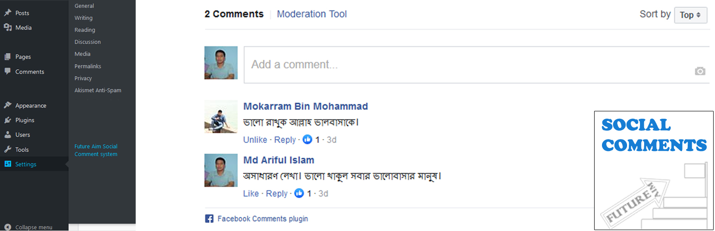Open the Permalinks settings submenu
Viewport: 715px width, 231px height.
coord(88,66)
